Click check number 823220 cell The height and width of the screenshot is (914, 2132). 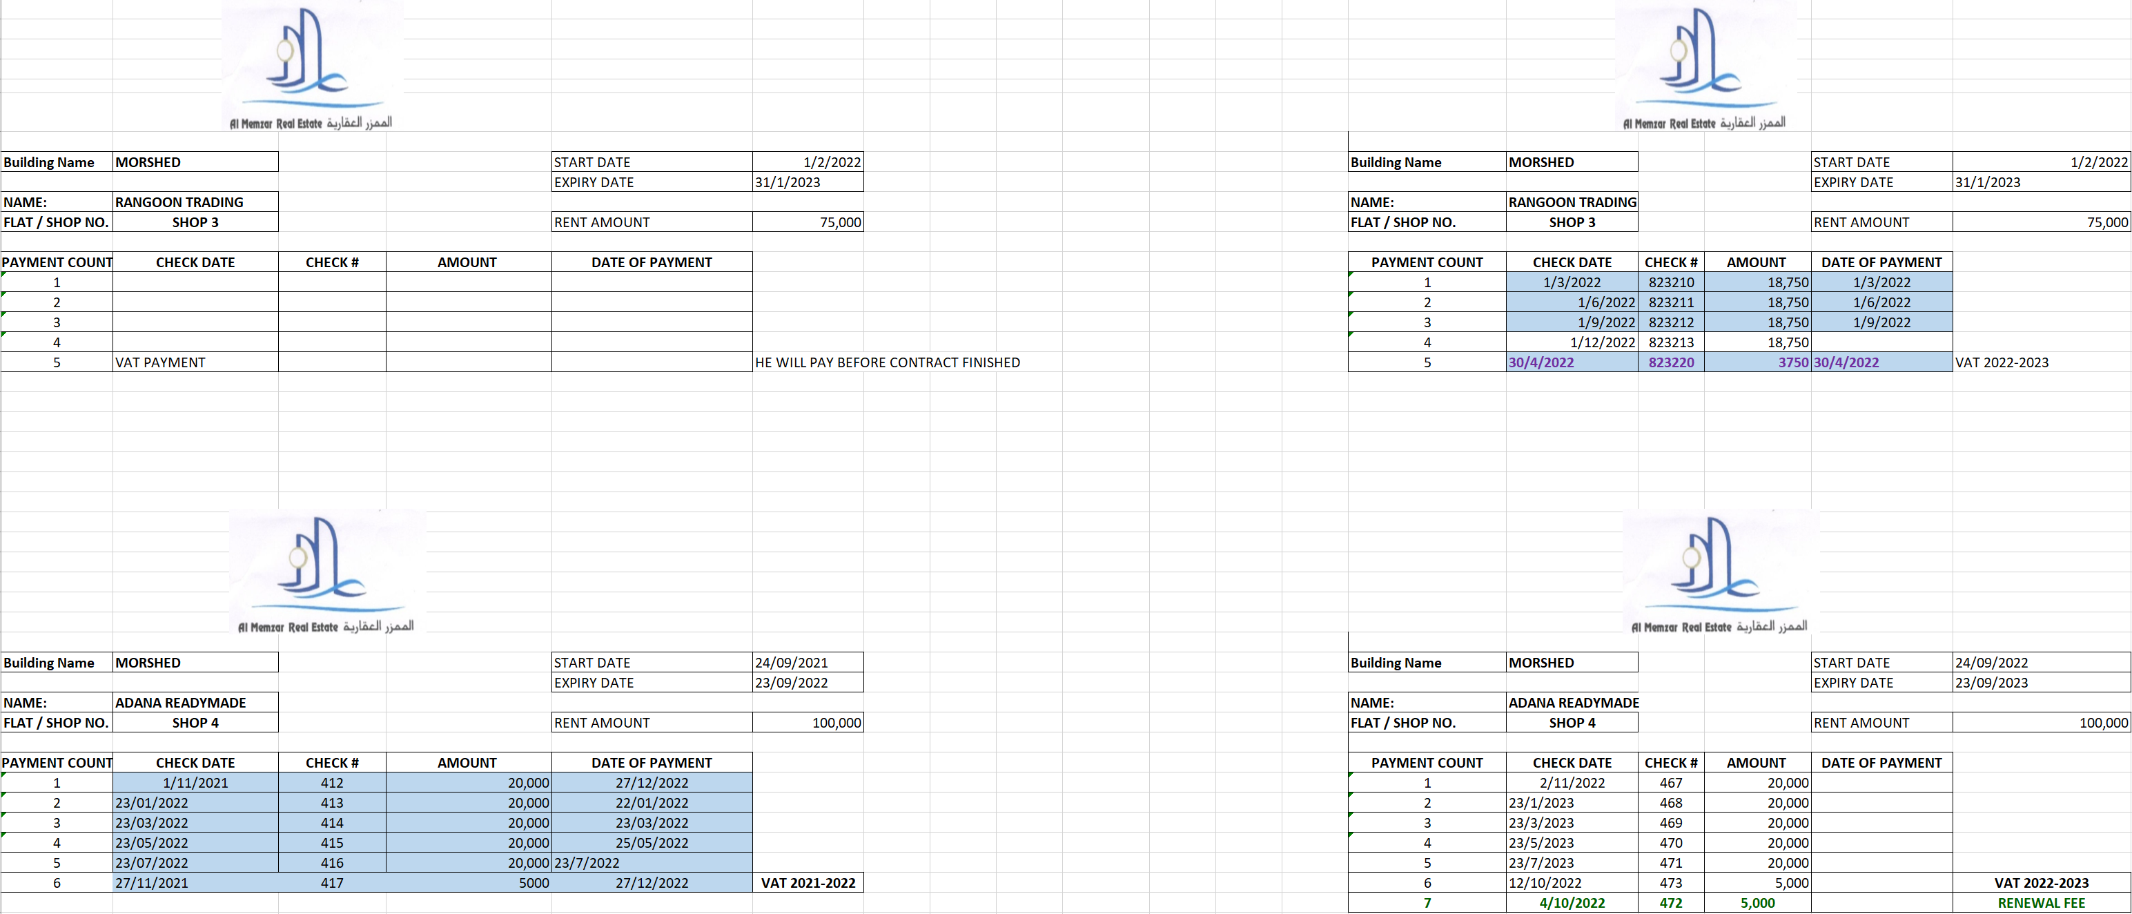tap(1671, 362)
